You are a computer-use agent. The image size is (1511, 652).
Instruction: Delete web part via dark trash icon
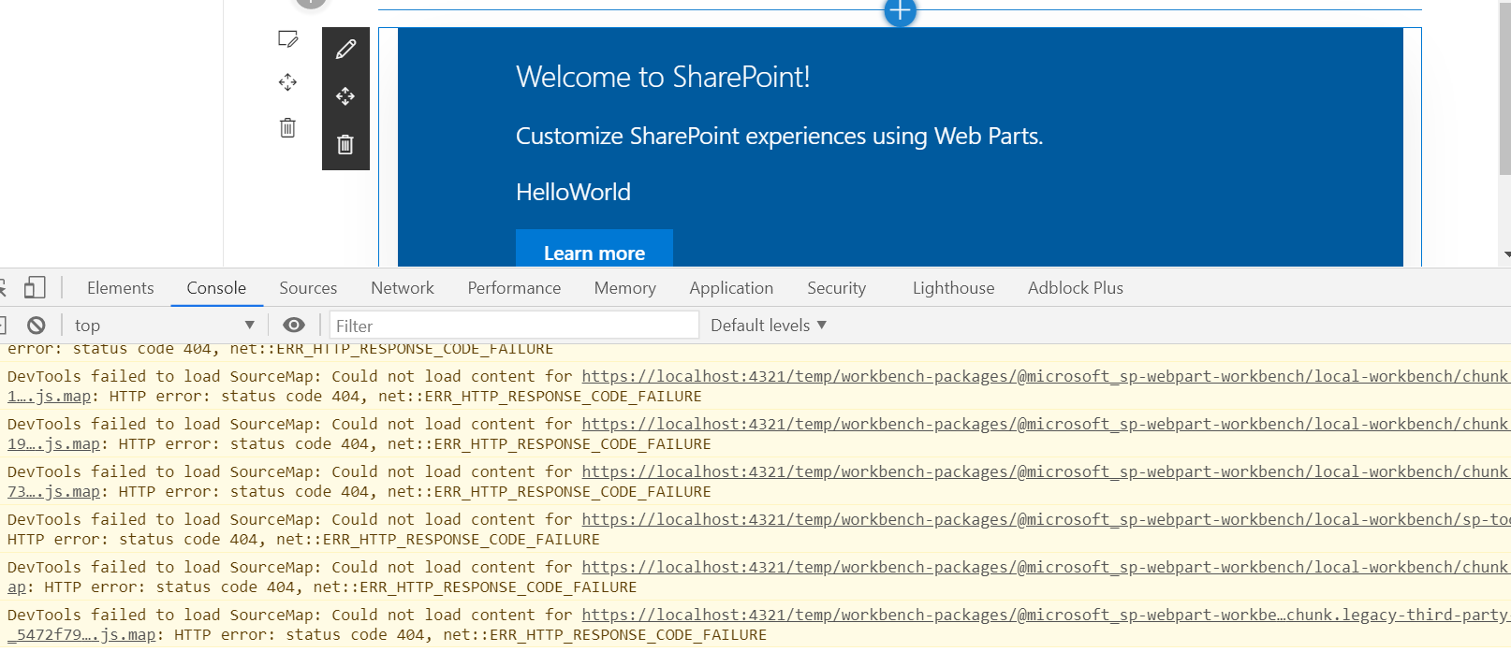345,144
